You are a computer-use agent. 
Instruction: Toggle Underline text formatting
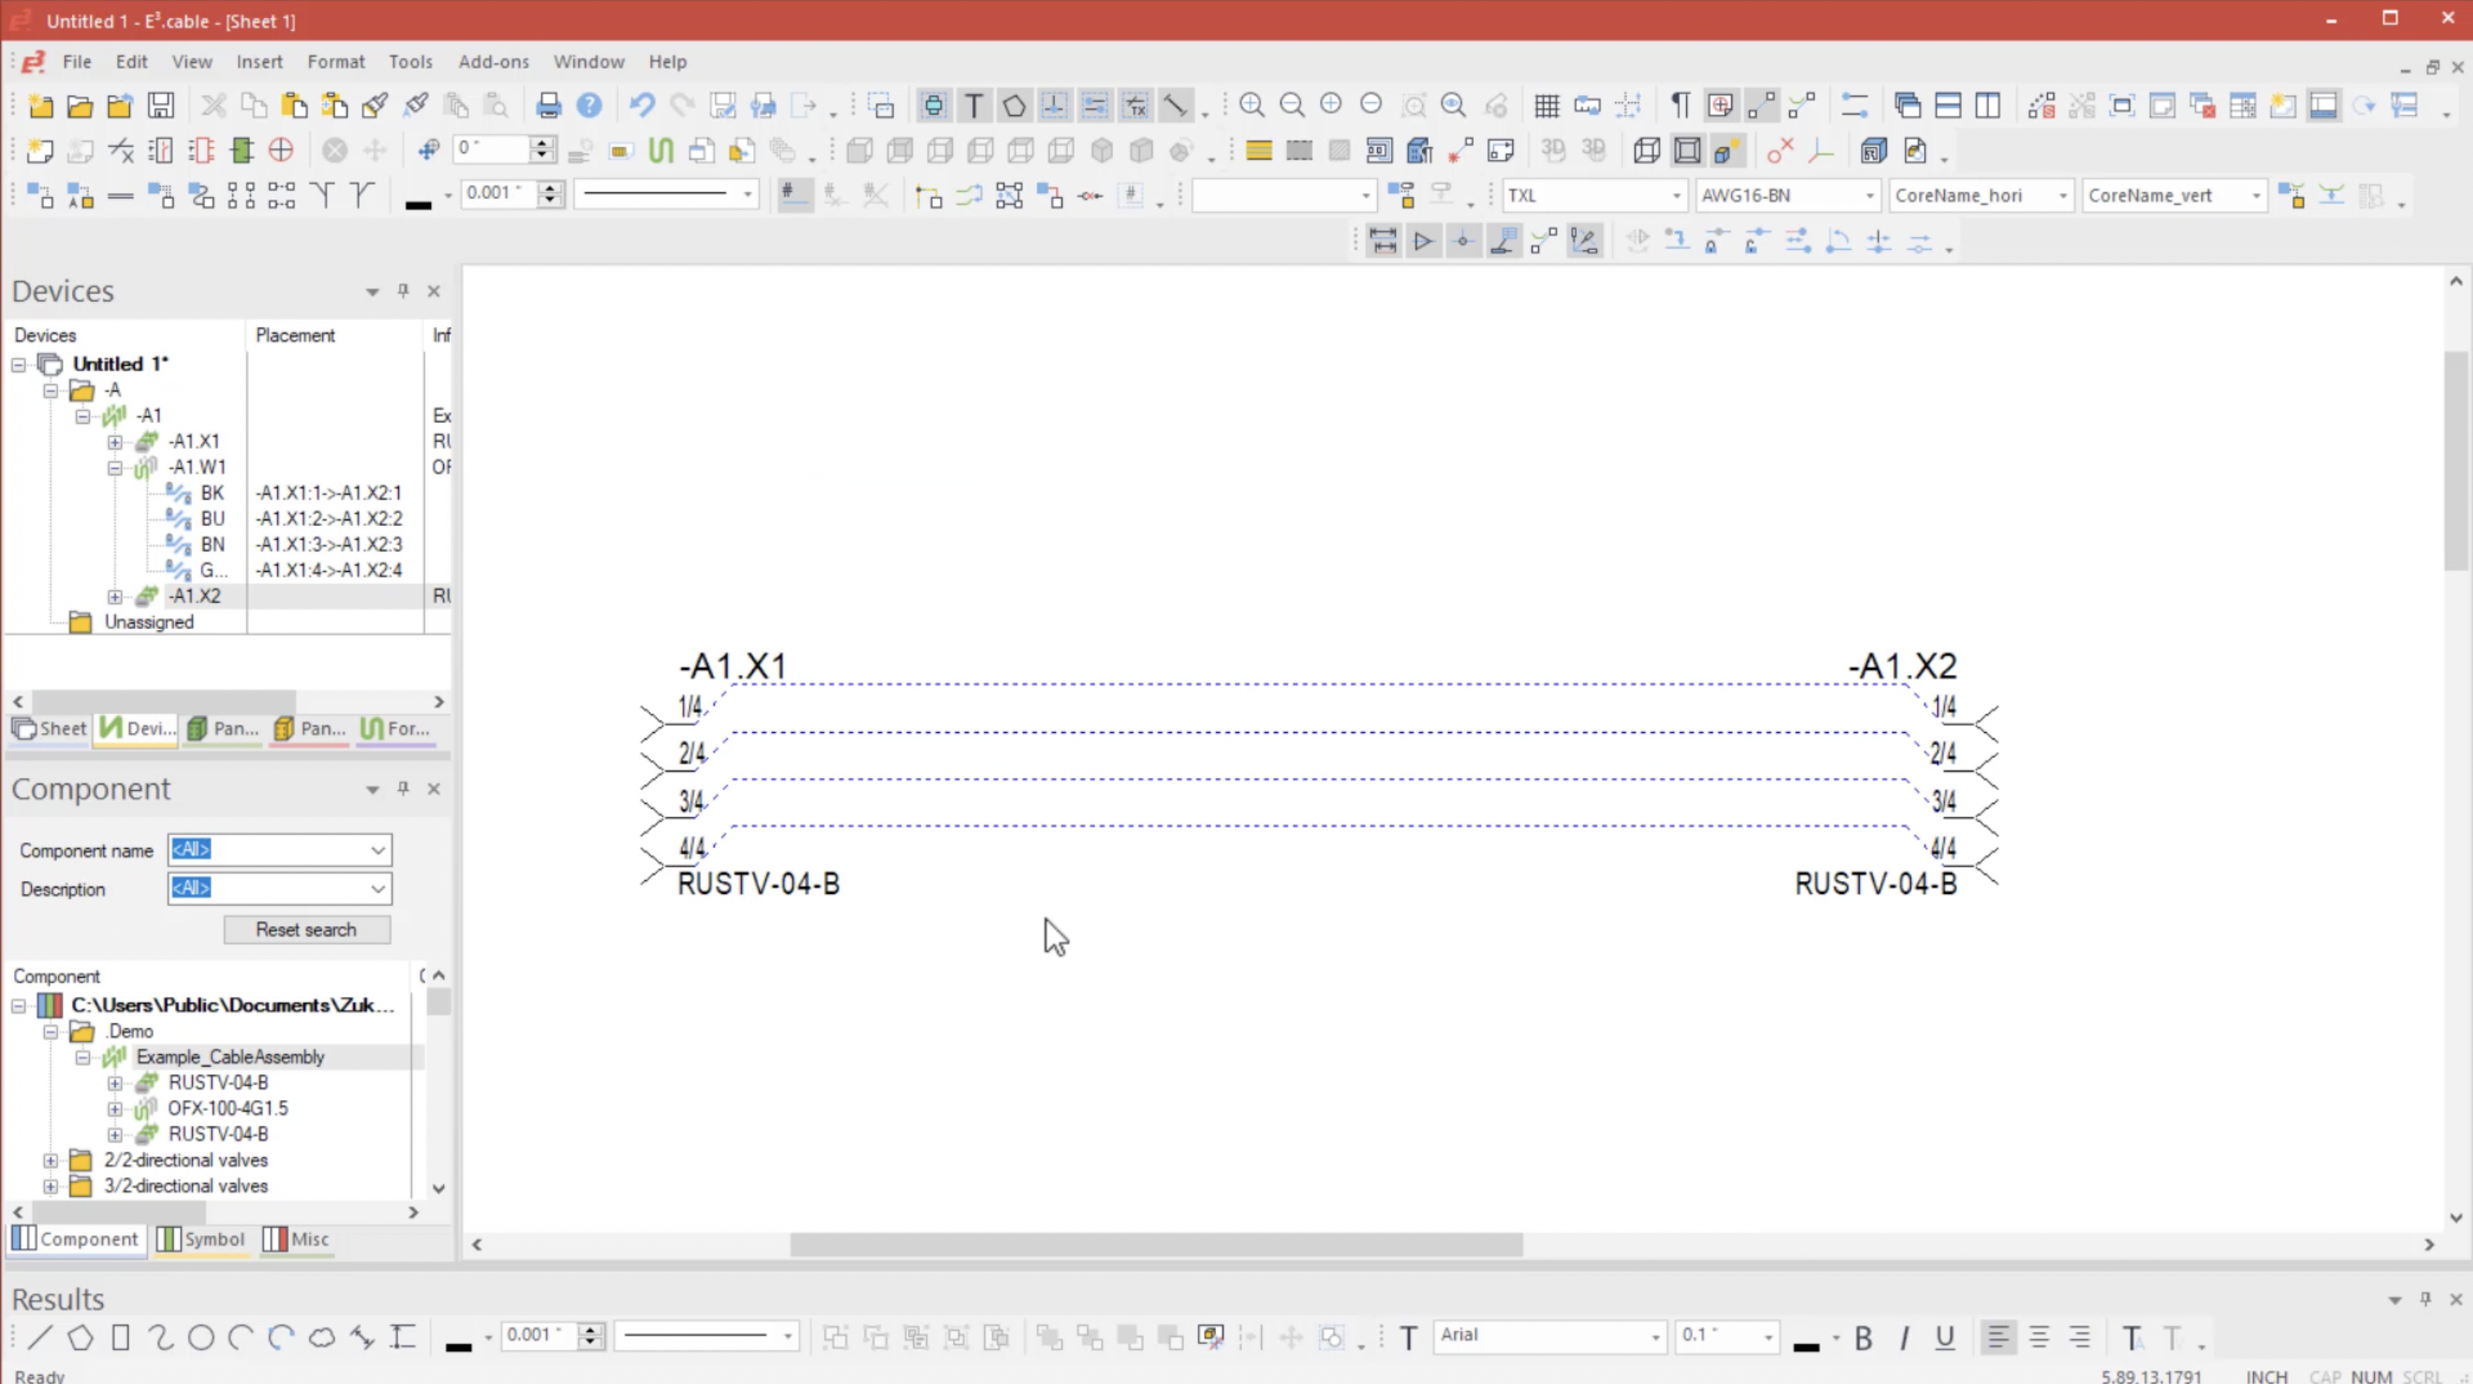coord(1944,1338)
